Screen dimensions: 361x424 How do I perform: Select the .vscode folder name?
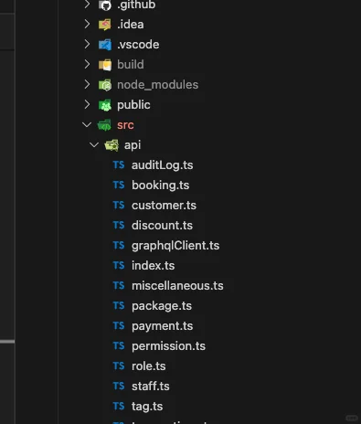(138, 45)
